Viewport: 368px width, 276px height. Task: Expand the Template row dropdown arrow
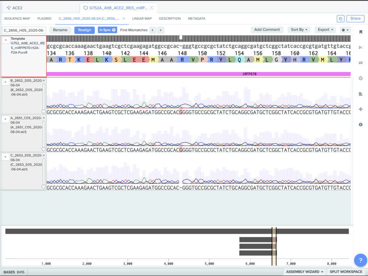(6, 40)
